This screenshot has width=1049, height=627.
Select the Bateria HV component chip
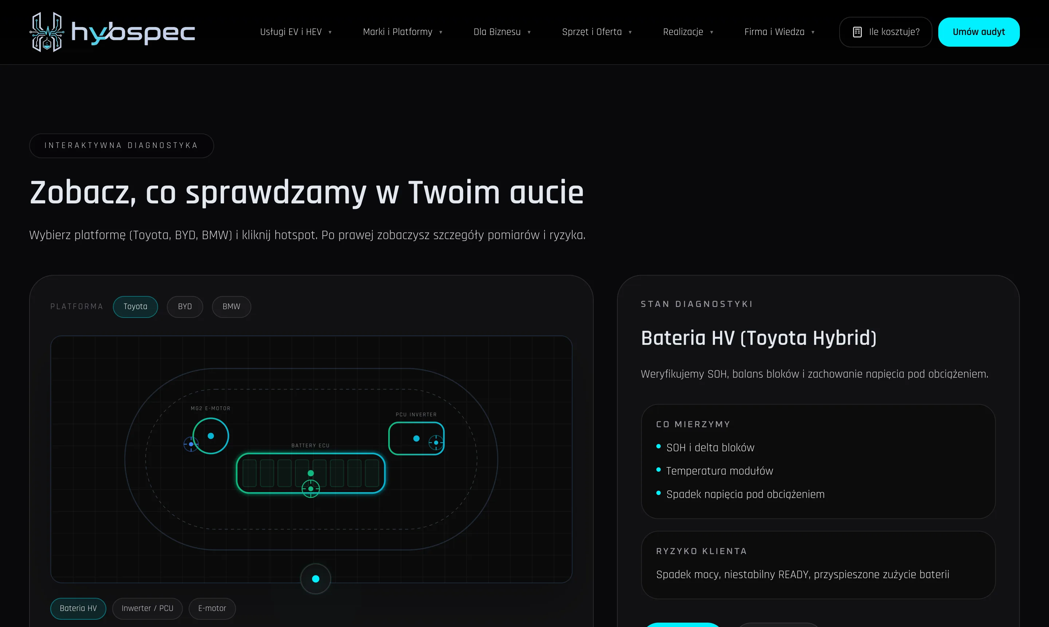(78, 608)
